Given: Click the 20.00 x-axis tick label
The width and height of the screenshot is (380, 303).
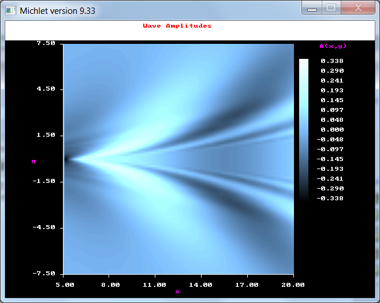Looking at the screenshot, I should tap(293, 285).
